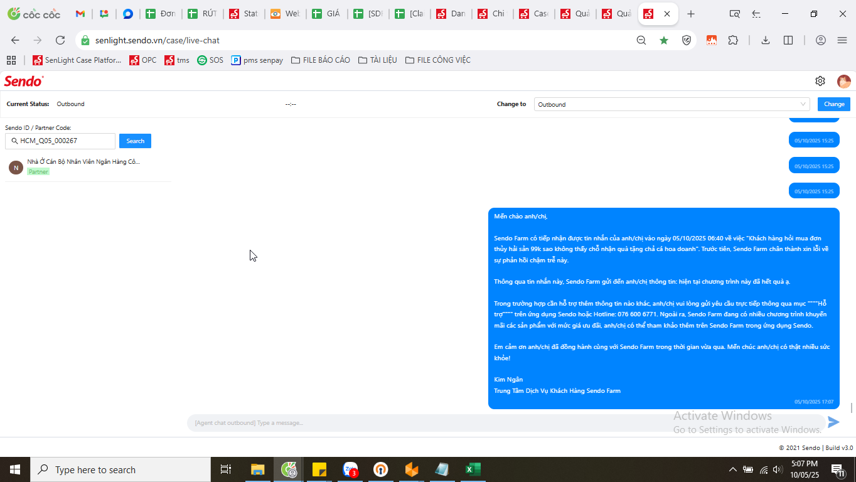Viewport: 856px width, 482px height.
Task: Open the Windows Start menu
Action: coord(14,469)
